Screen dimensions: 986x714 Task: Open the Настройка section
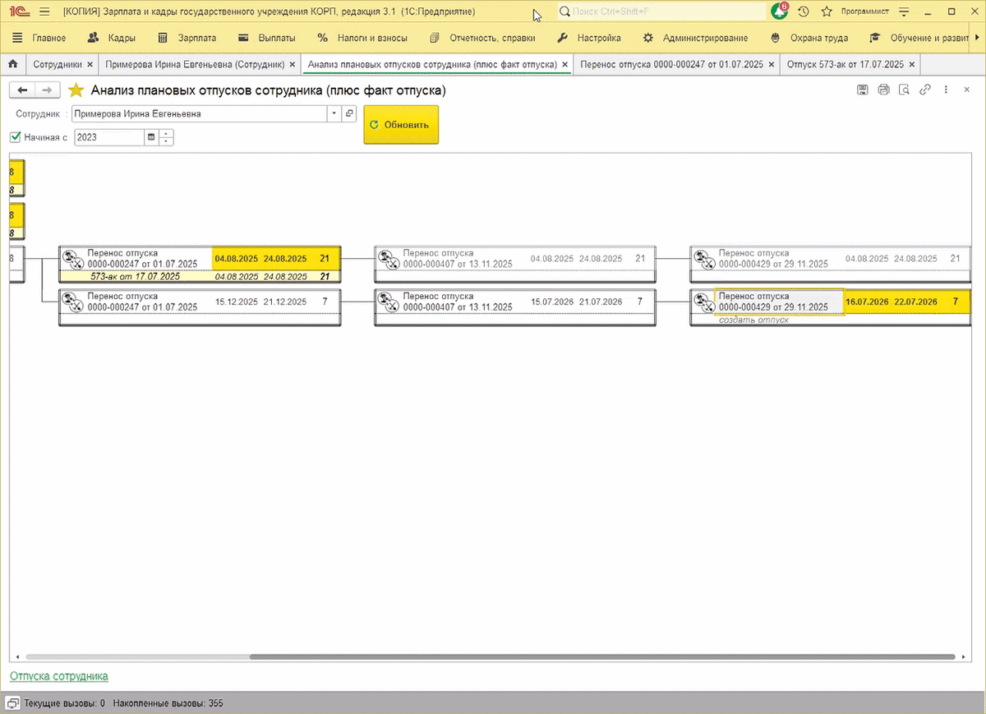click(588, 38)
